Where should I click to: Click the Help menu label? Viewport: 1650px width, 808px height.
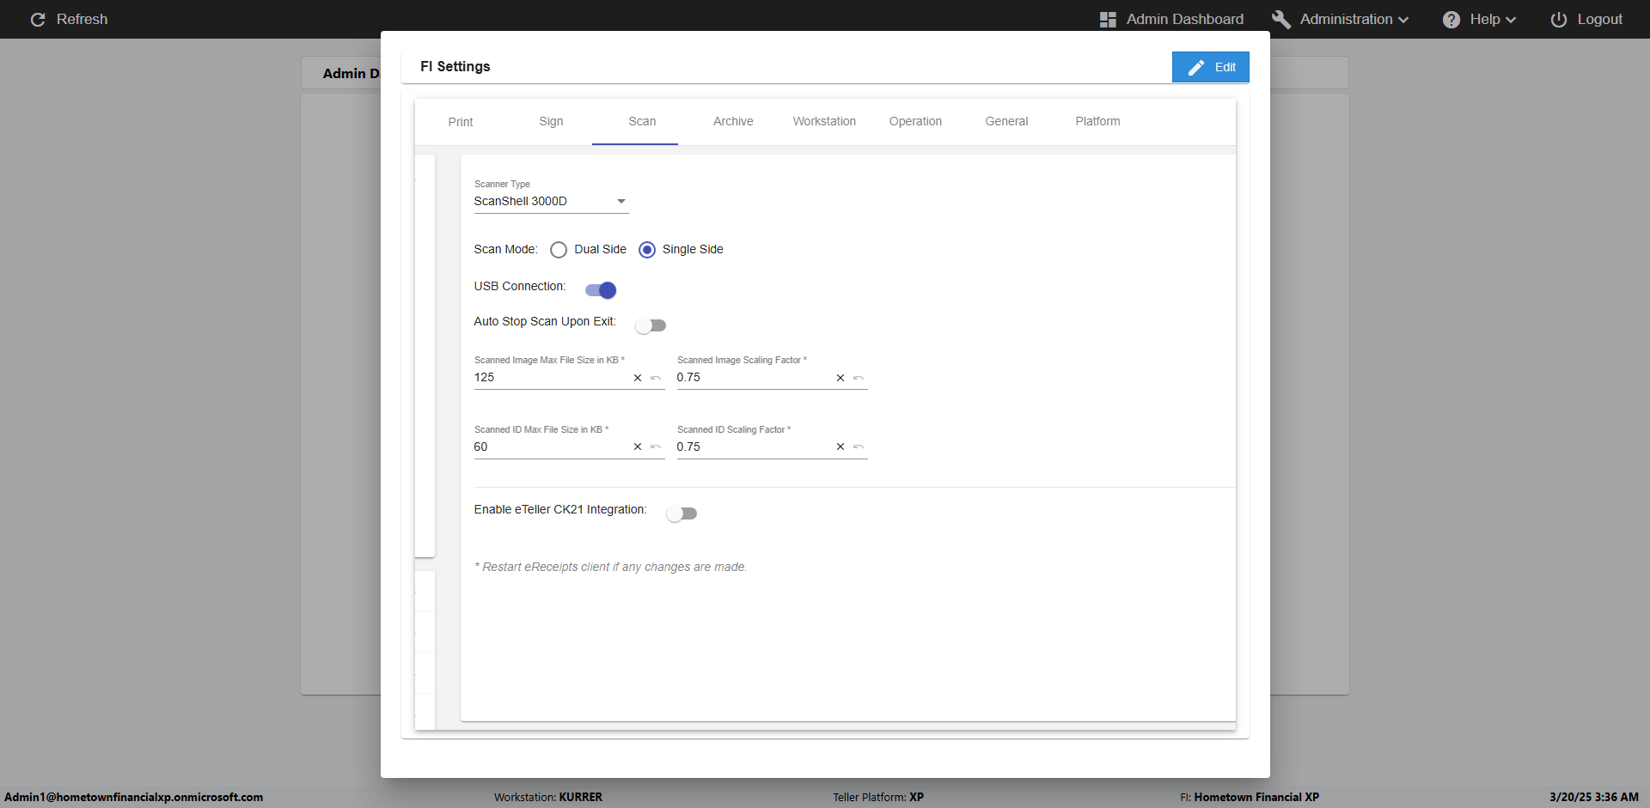(1484, 19)
